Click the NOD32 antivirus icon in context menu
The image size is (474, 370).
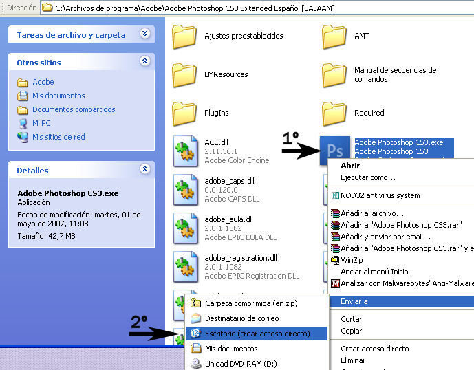coord(335,195)
